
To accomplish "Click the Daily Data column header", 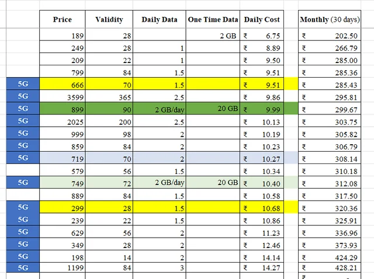I will [x=159, y=19].
